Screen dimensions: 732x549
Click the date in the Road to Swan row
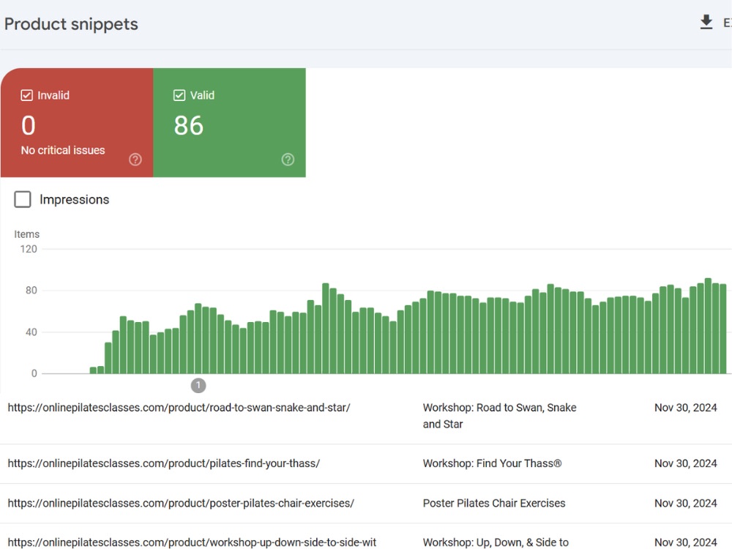685,408
